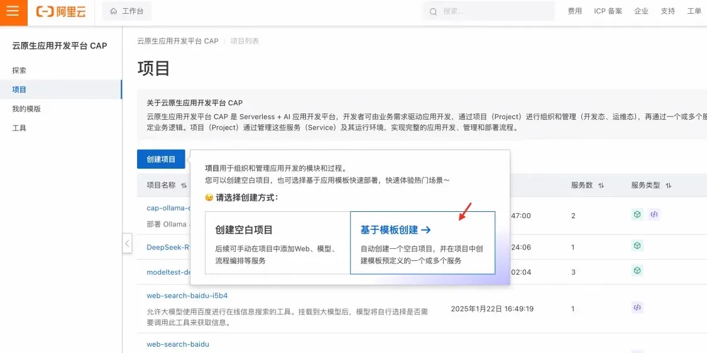Choose 创建空白项目 option card
This screenshot has width=707, height=353.
pos(278,243)
